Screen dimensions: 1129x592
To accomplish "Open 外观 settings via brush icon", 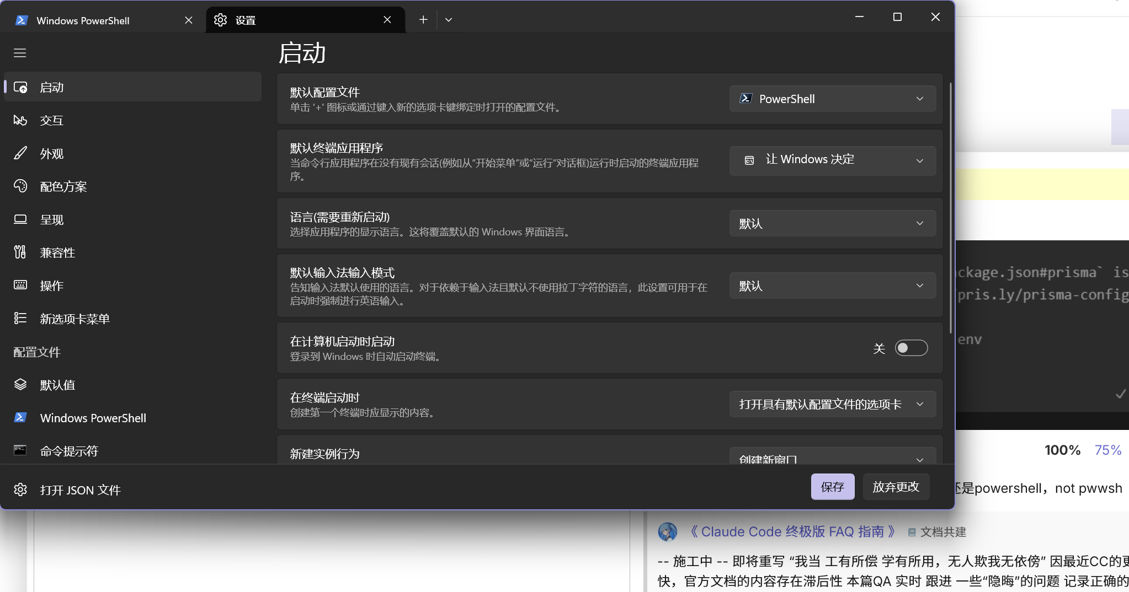I will click(20, 153).
